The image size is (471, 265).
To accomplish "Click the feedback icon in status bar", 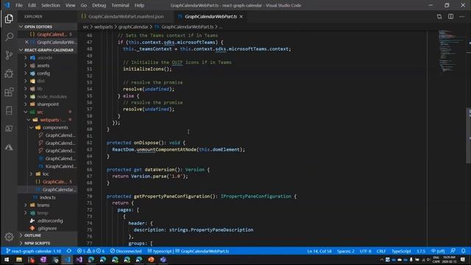I will pyautogui.click(x=453, y=251).
